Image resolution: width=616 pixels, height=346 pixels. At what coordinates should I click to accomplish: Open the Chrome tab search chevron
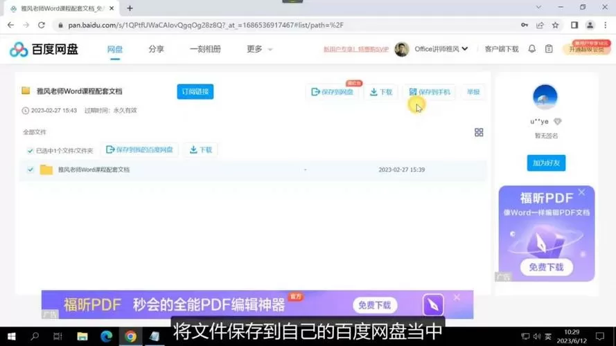(x=538, y=8)
